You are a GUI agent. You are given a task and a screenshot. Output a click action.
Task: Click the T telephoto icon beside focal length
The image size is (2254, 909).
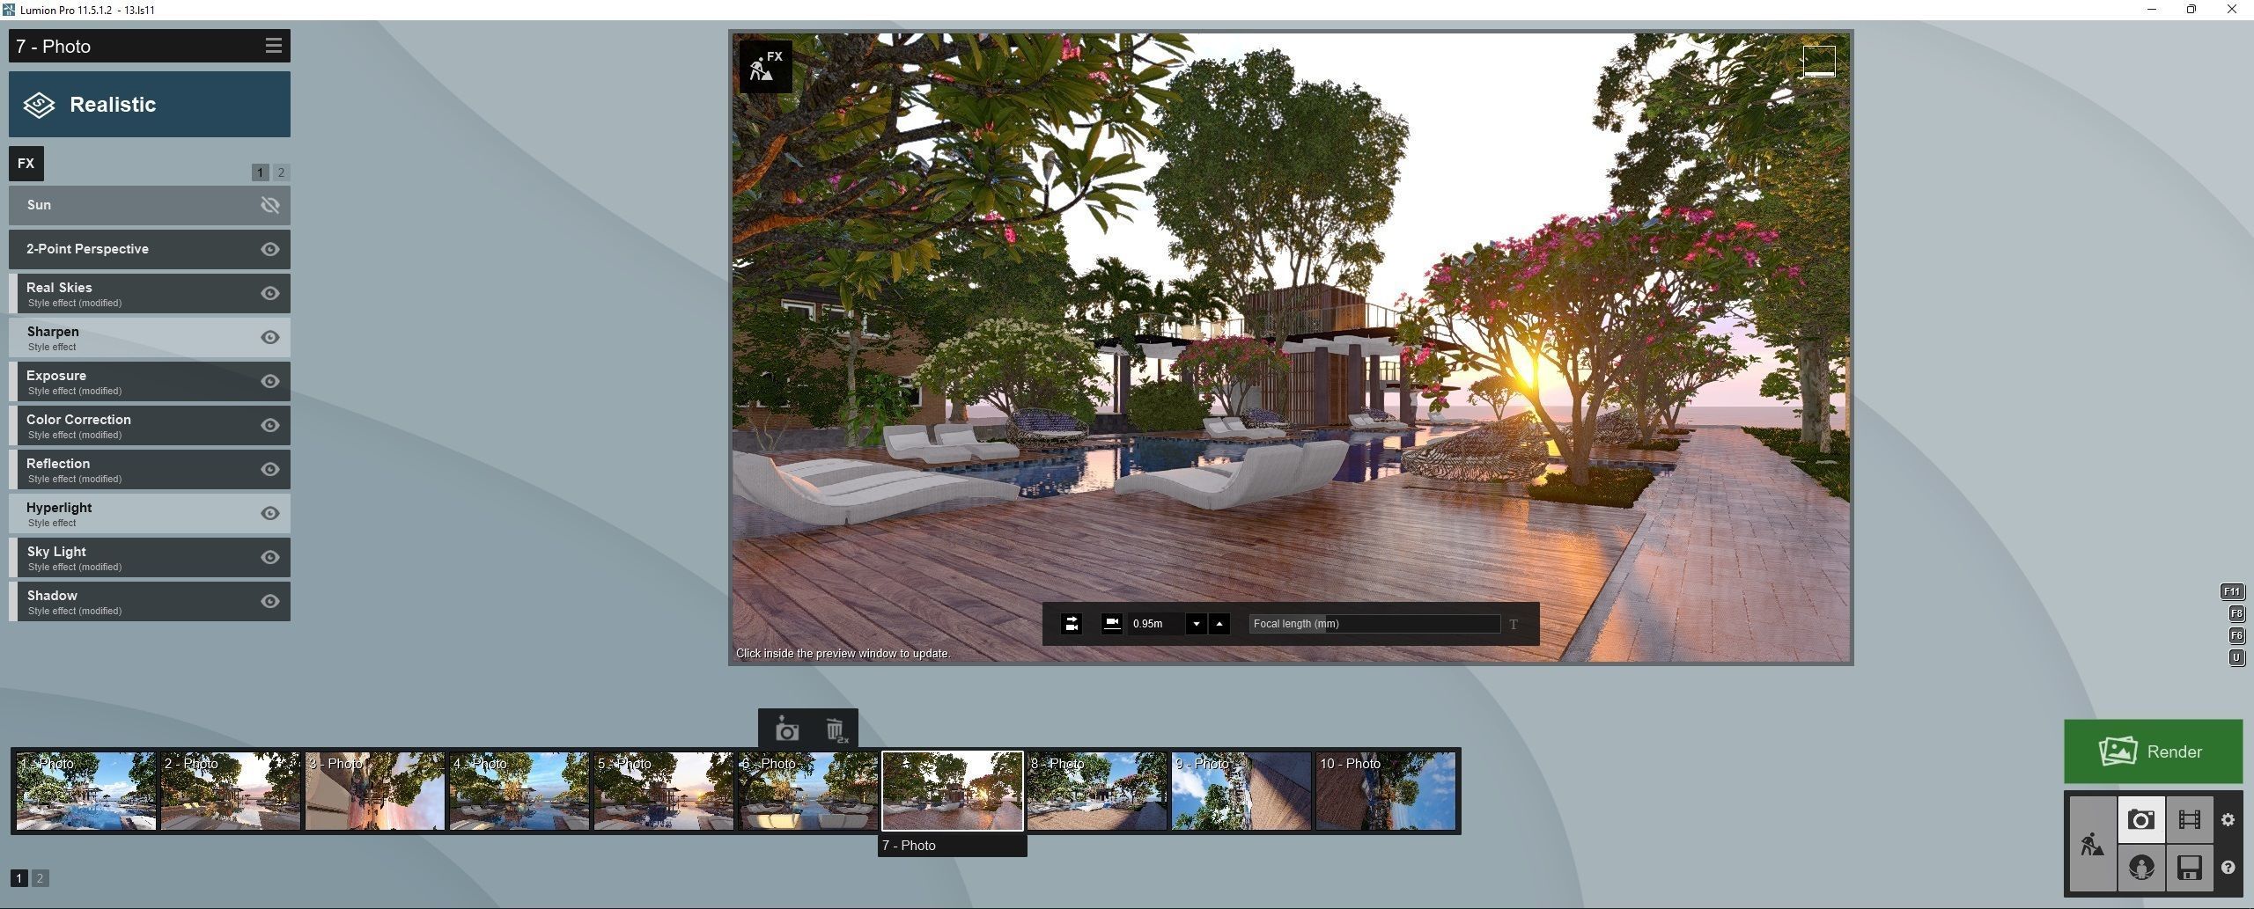pyautogui.click(x=1514, y=624)
